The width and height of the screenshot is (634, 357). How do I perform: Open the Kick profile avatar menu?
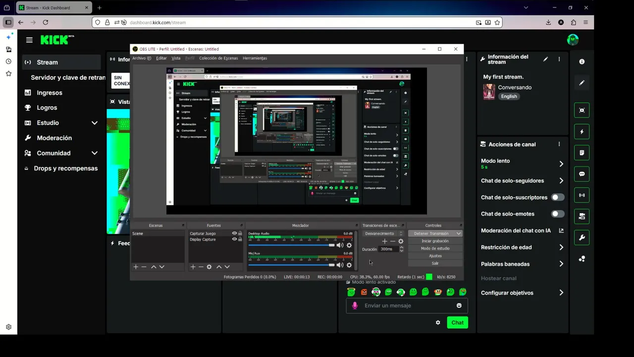pyautogui.click(x=573, y=40)
